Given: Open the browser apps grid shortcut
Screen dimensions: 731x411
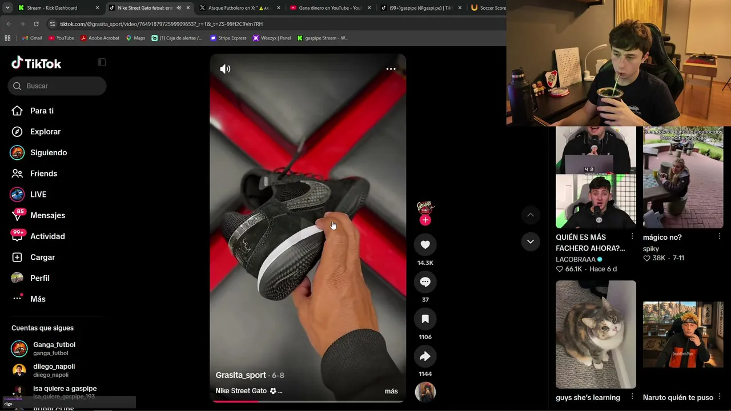Looking at the screenshot, I should click(x=7, y=38).
